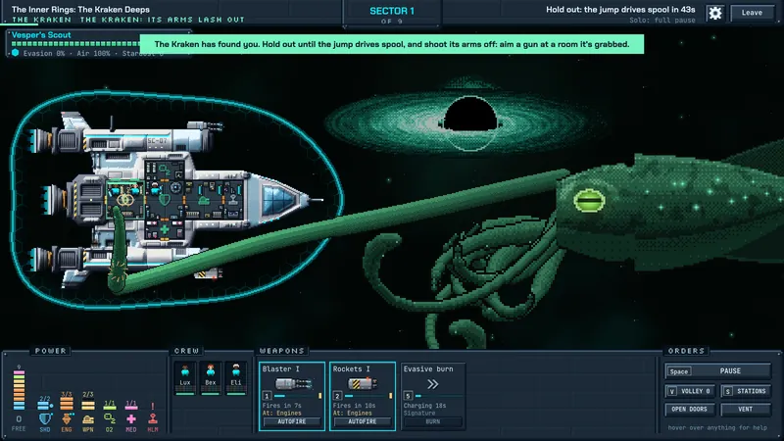
Task: Target the grabbed engine room with rings
Action: pos(124,200)
